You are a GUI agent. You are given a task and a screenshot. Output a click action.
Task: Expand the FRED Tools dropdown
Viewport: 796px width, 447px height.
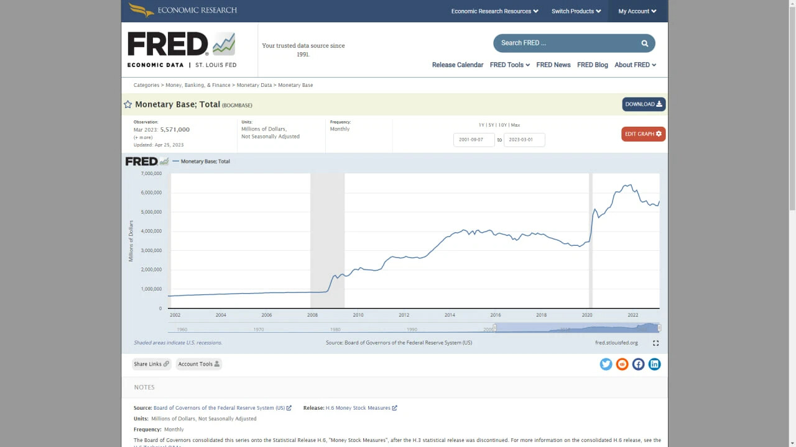510,65
